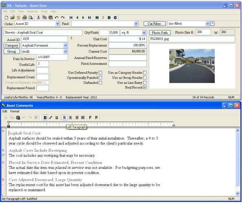
Task: Click the Useful Life field
Action: pyautogui.click(x=43, y=64)
